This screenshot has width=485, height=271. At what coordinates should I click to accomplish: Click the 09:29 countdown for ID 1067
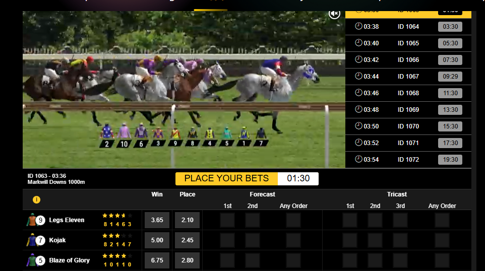tap(450, 77)
